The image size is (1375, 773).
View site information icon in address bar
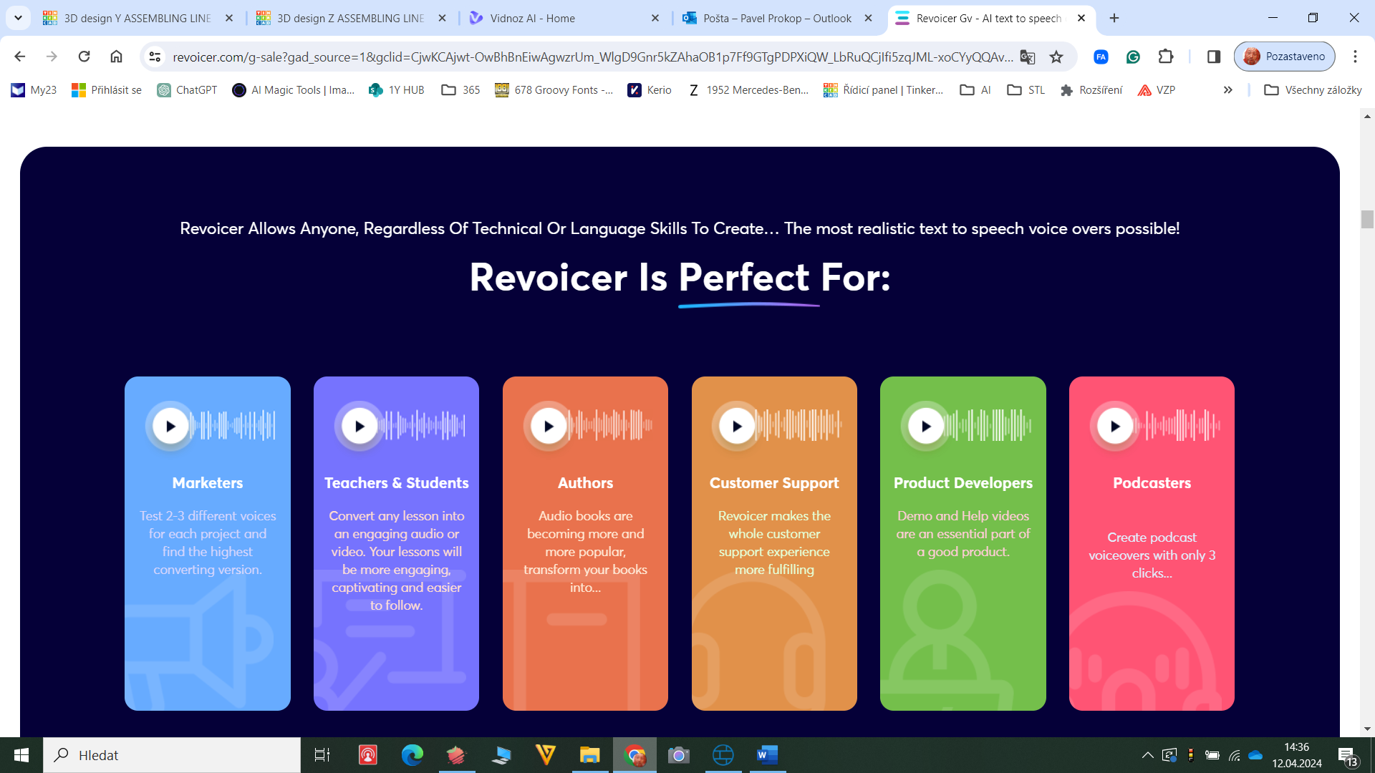155,57
